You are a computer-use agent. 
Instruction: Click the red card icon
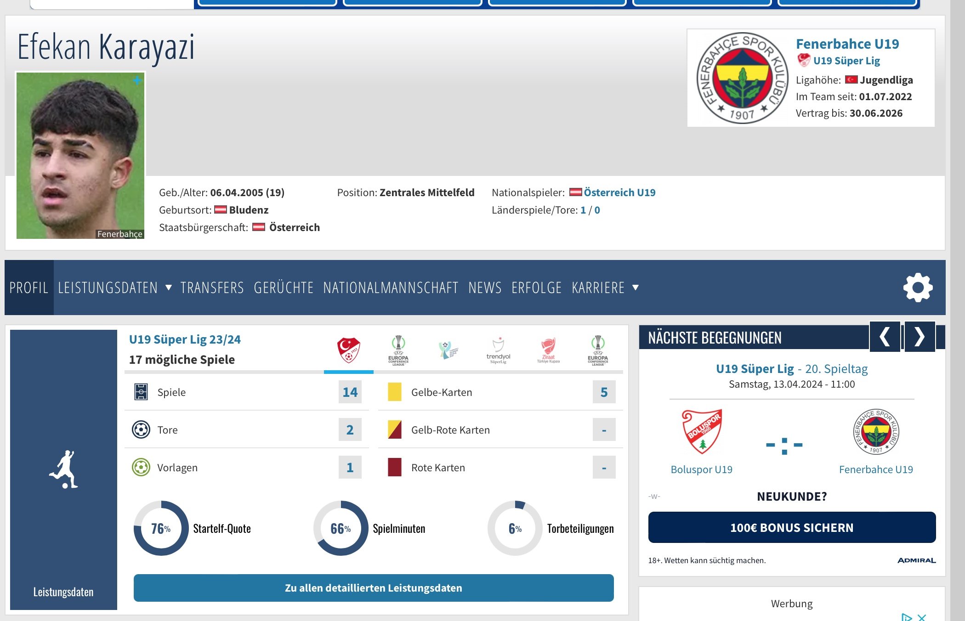tap(394, 467)
